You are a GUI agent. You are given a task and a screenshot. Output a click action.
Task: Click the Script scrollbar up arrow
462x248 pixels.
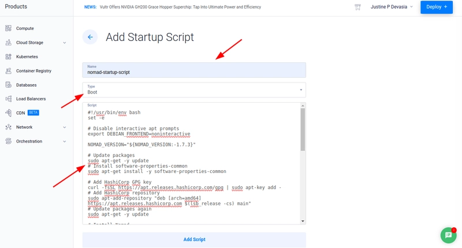[303, 106]
